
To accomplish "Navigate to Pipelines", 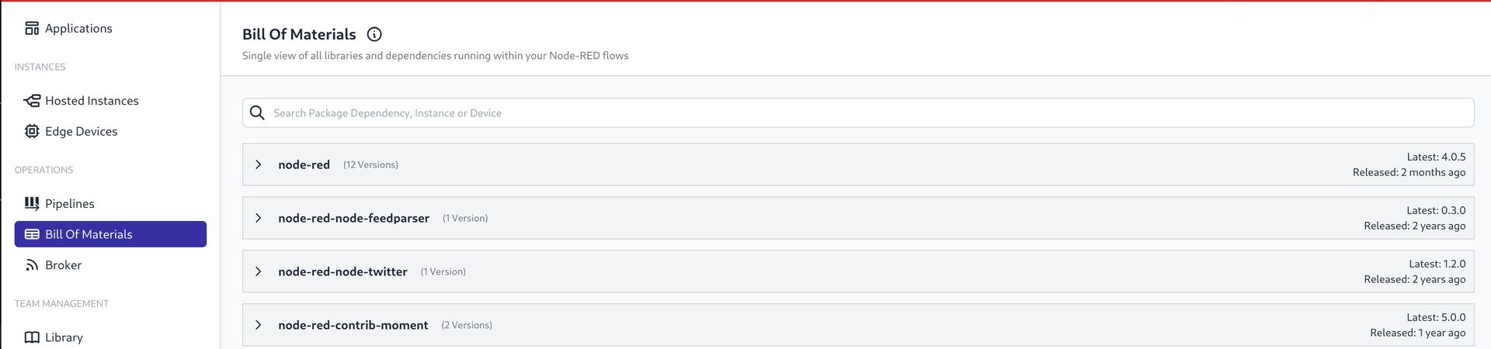I will [x=70, y=204].
